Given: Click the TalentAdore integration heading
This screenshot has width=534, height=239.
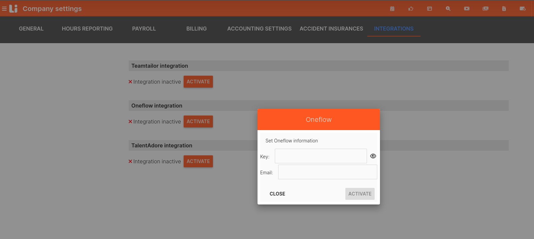Looking at the screenshot, I should tap(162, 145).
